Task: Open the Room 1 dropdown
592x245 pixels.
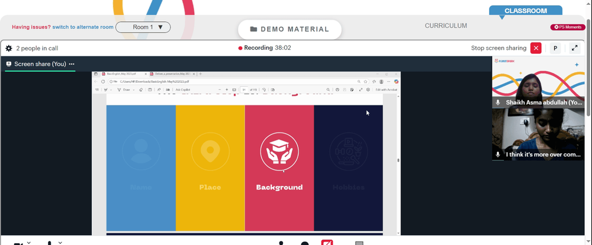Action: (143, 27)
